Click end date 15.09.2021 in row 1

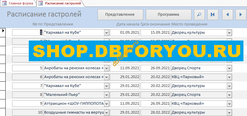[155, 33]
